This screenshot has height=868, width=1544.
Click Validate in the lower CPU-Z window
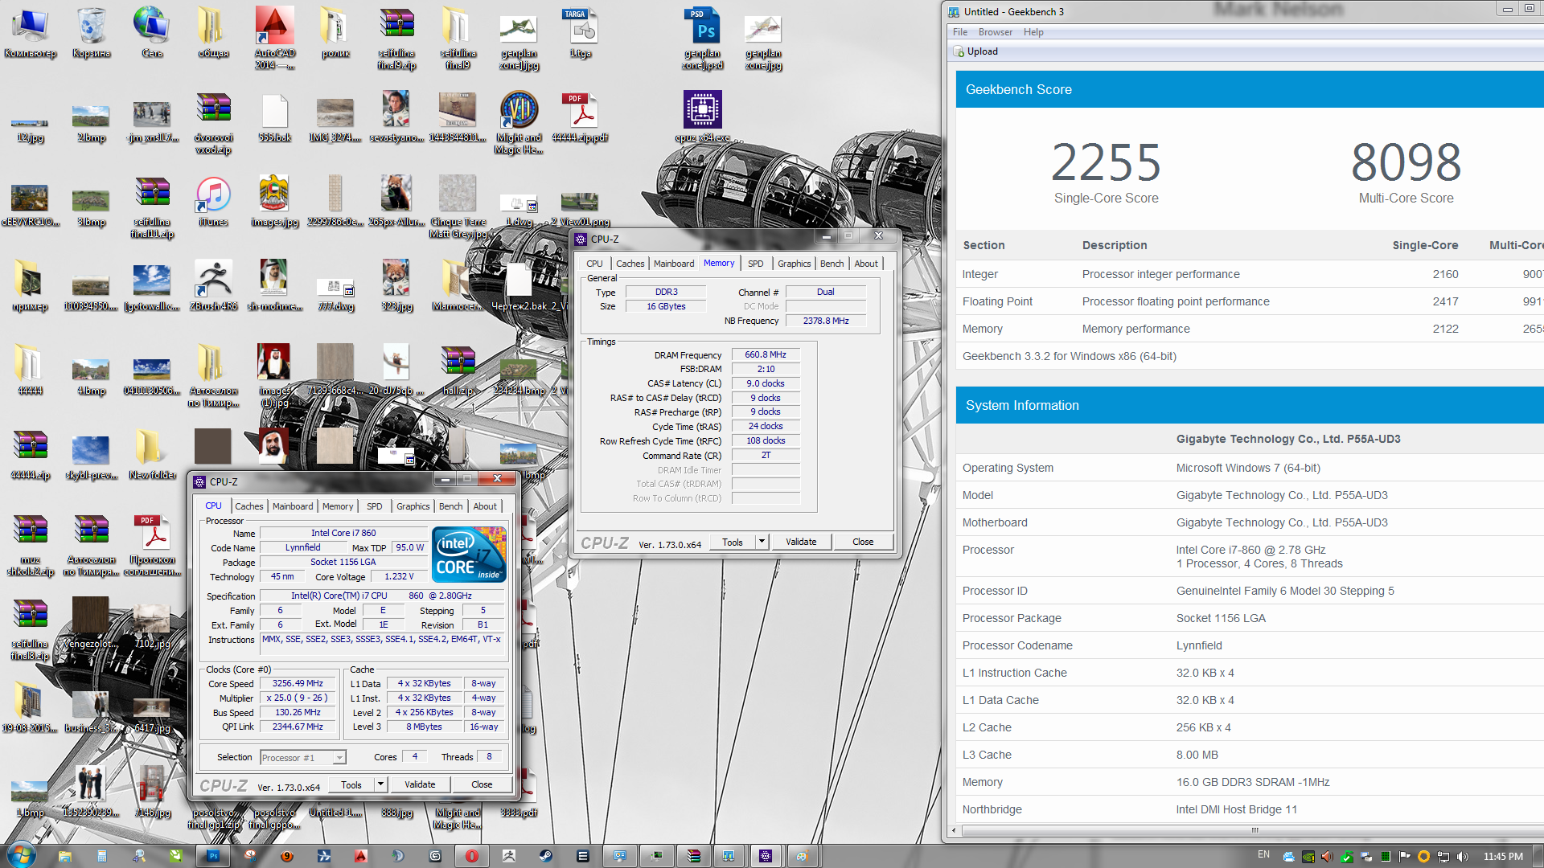click(420, 784)
